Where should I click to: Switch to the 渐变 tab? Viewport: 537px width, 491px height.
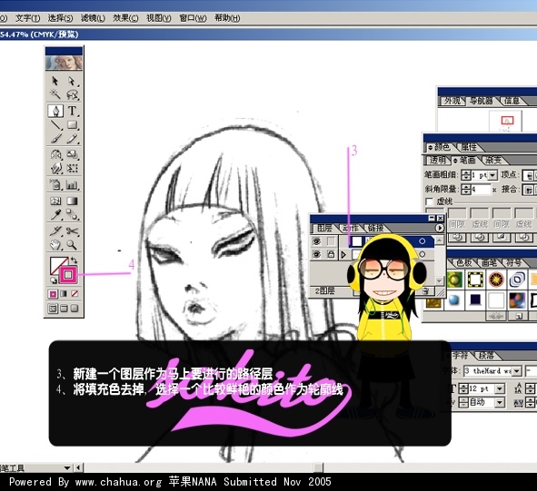click(492, 160)
